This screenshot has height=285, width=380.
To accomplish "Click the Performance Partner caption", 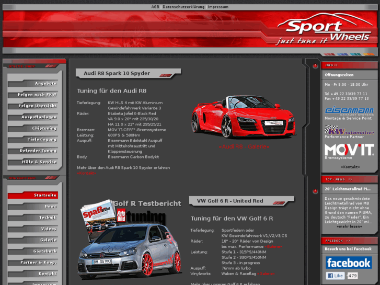I will pyautogui.click(x=344, y=137).
